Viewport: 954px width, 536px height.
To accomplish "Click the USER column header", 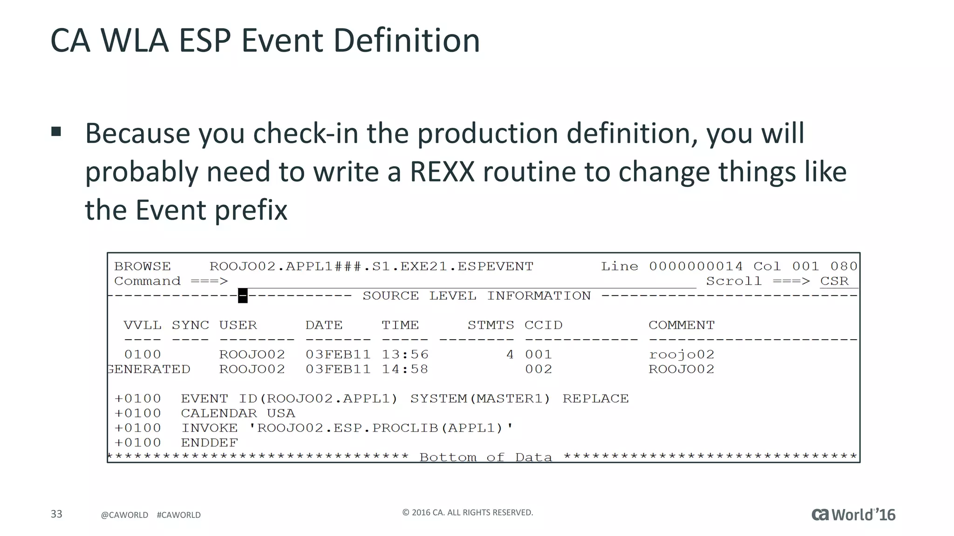I will coord(238,325).
